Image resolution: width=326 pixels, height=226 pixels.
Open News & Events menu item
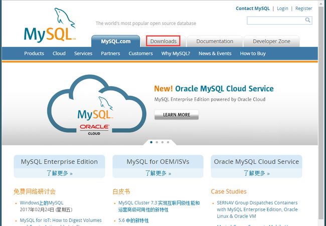(x=215, y=54)
